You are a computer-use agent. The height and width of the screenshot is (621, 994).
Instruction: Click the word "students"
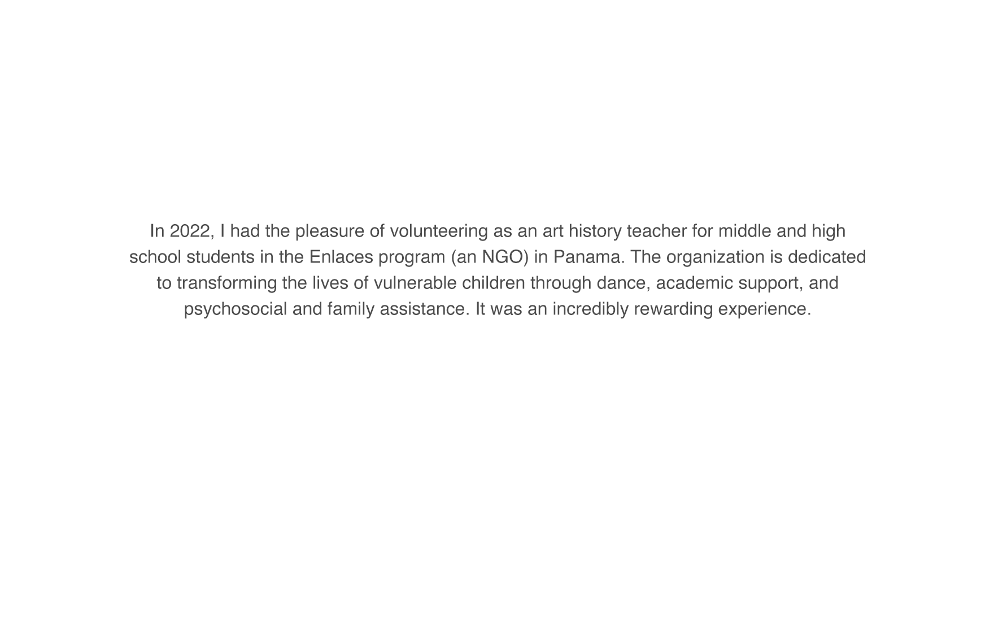(x=220, y=257)
